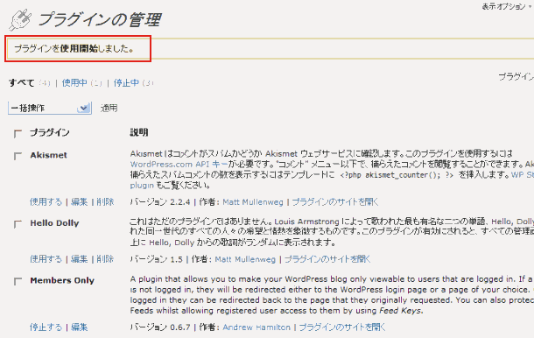Show the すべて plugins filter
The width and height of the screenshot is (534, 338).
[22, 83]
